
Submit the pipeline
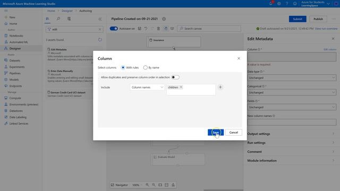[297, 19]
